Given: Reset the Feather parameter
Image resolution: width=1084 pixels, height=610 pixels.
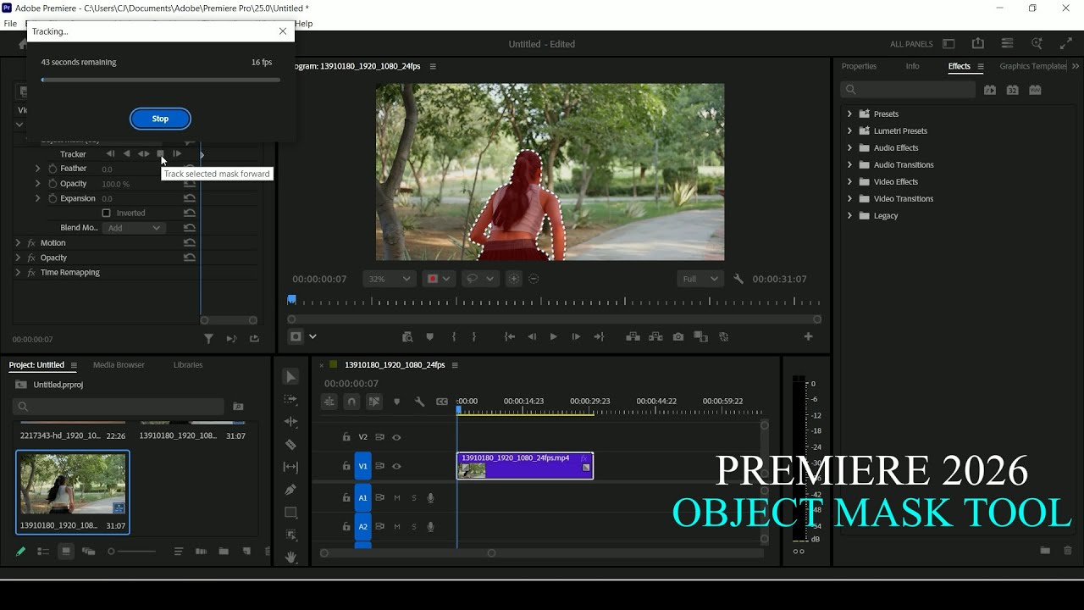Looking at the screenshot, I should (190, 169).
